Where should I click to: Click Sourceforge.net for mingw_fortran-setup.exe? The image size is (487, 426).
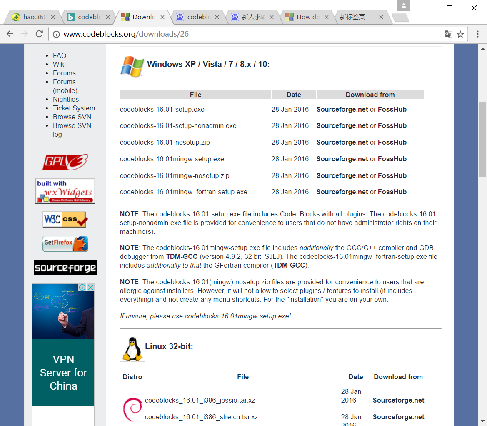pos(342,192)
